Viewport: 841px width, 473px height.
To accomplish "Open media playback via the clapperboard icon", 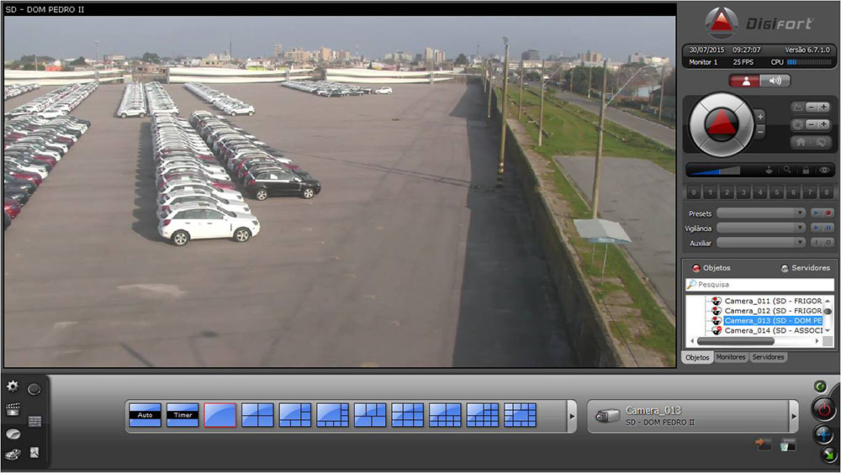I will coord(13,410).
